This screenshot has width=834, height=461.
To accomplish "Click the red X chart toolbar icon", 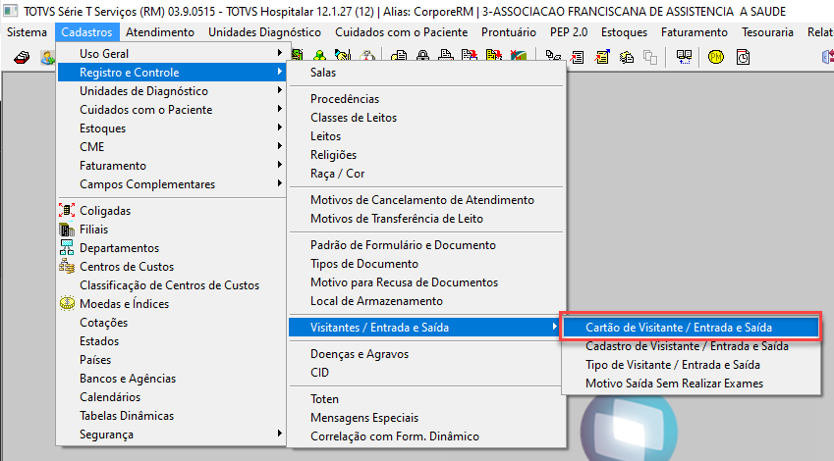I will click(x=518, y=56).
